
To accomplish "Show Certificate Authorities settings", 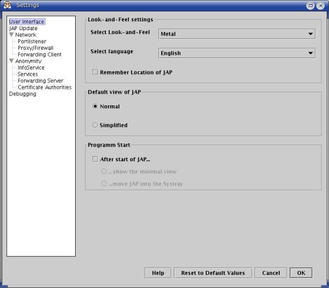I will click(44, 87).
